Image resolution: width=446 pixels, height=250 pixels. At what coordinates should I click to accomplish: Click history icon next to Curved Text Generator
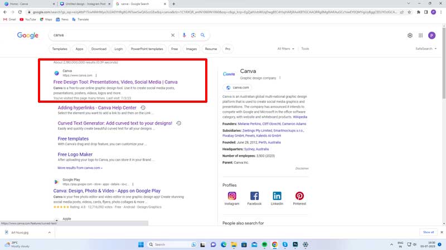[178, 123]
